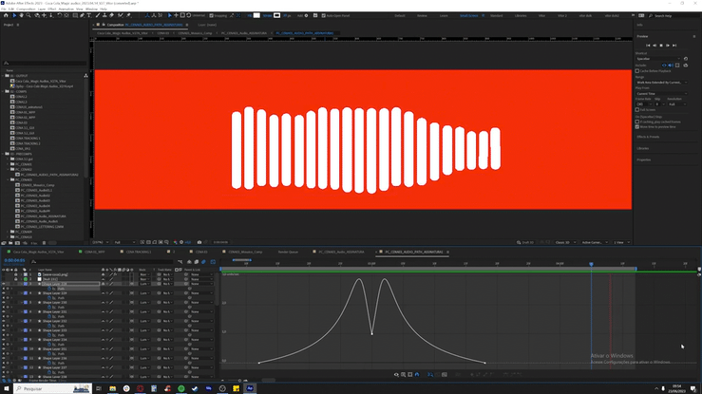This screenshot has height=394, width=702.
Task: Click the Fill color swatch
Action: [256, 15]
